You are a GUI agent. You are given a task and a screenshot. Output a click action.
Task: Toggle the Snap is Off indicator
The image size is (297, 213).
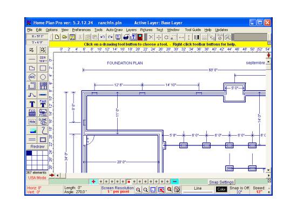click(x=239, y=190)
